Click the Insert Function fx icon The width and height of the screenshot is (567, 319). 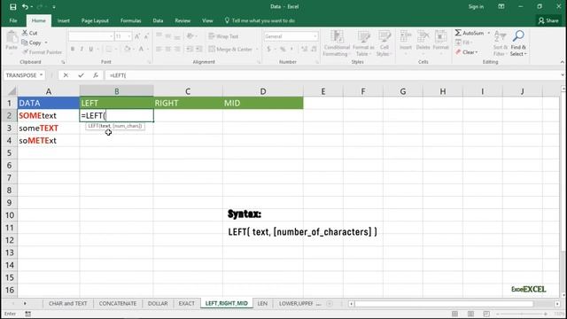point(96,75)
